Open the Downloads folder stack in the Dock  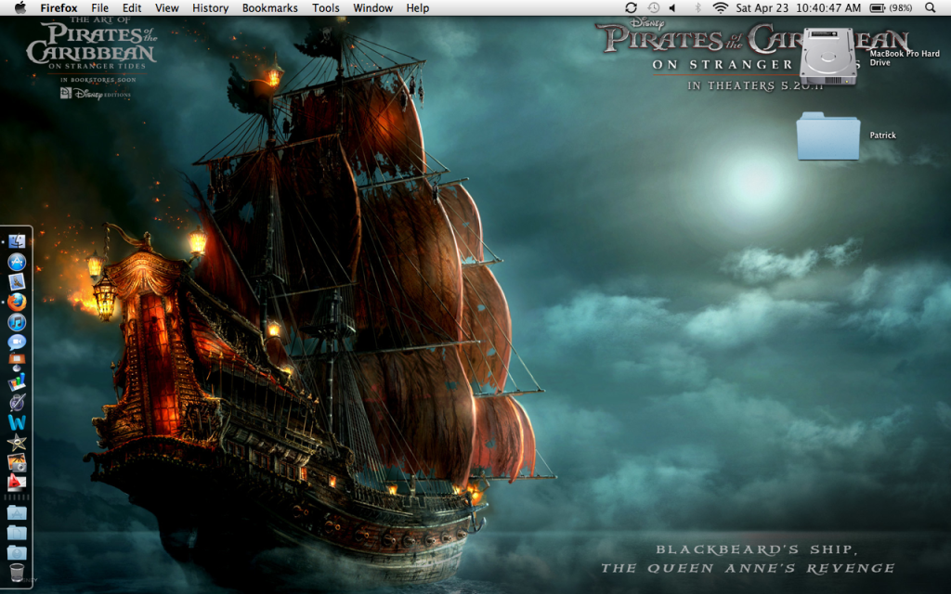tap(17, 553)
